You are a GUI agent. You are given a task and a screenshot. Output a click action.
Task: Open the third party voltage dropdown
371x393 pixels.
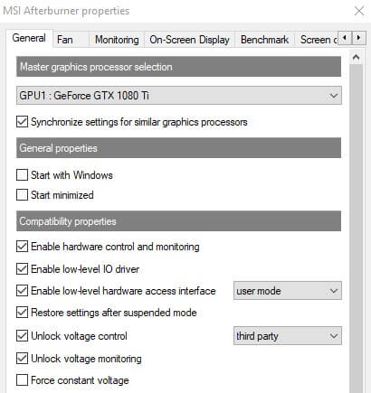[x=288, y=336]
